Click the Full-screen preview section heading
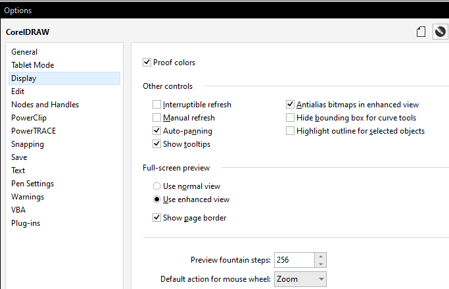 click(176, 168)
